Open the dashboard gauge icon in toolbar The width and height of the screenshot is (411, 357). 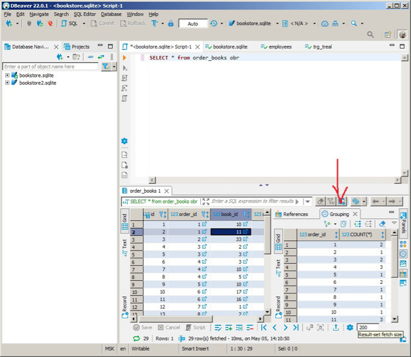click(x=325, y=24)
